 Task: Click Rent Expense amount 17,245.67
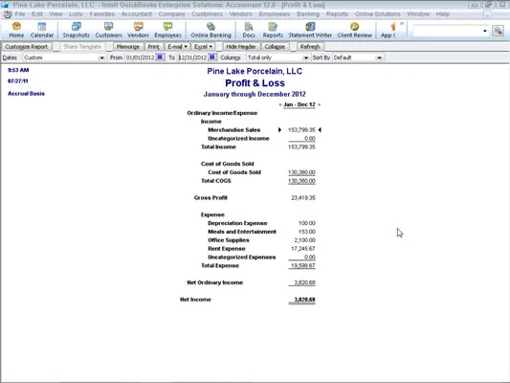(303, 249)
